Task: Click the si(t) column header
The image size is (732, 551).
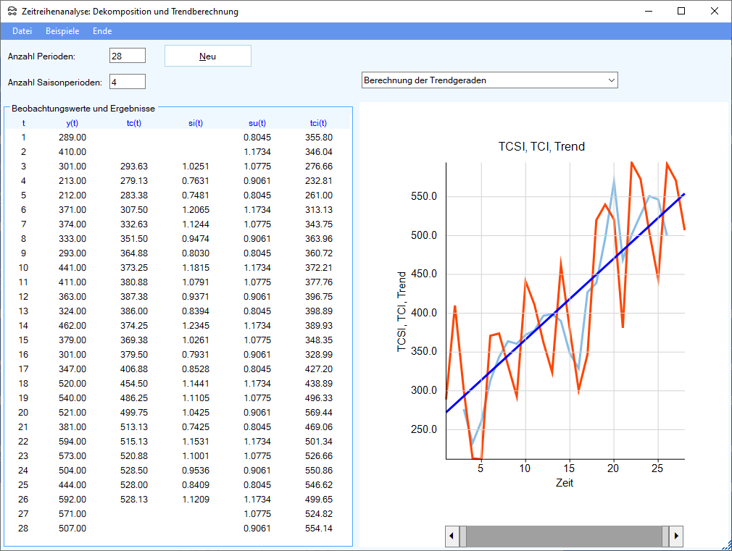Action: coord(195,123)
